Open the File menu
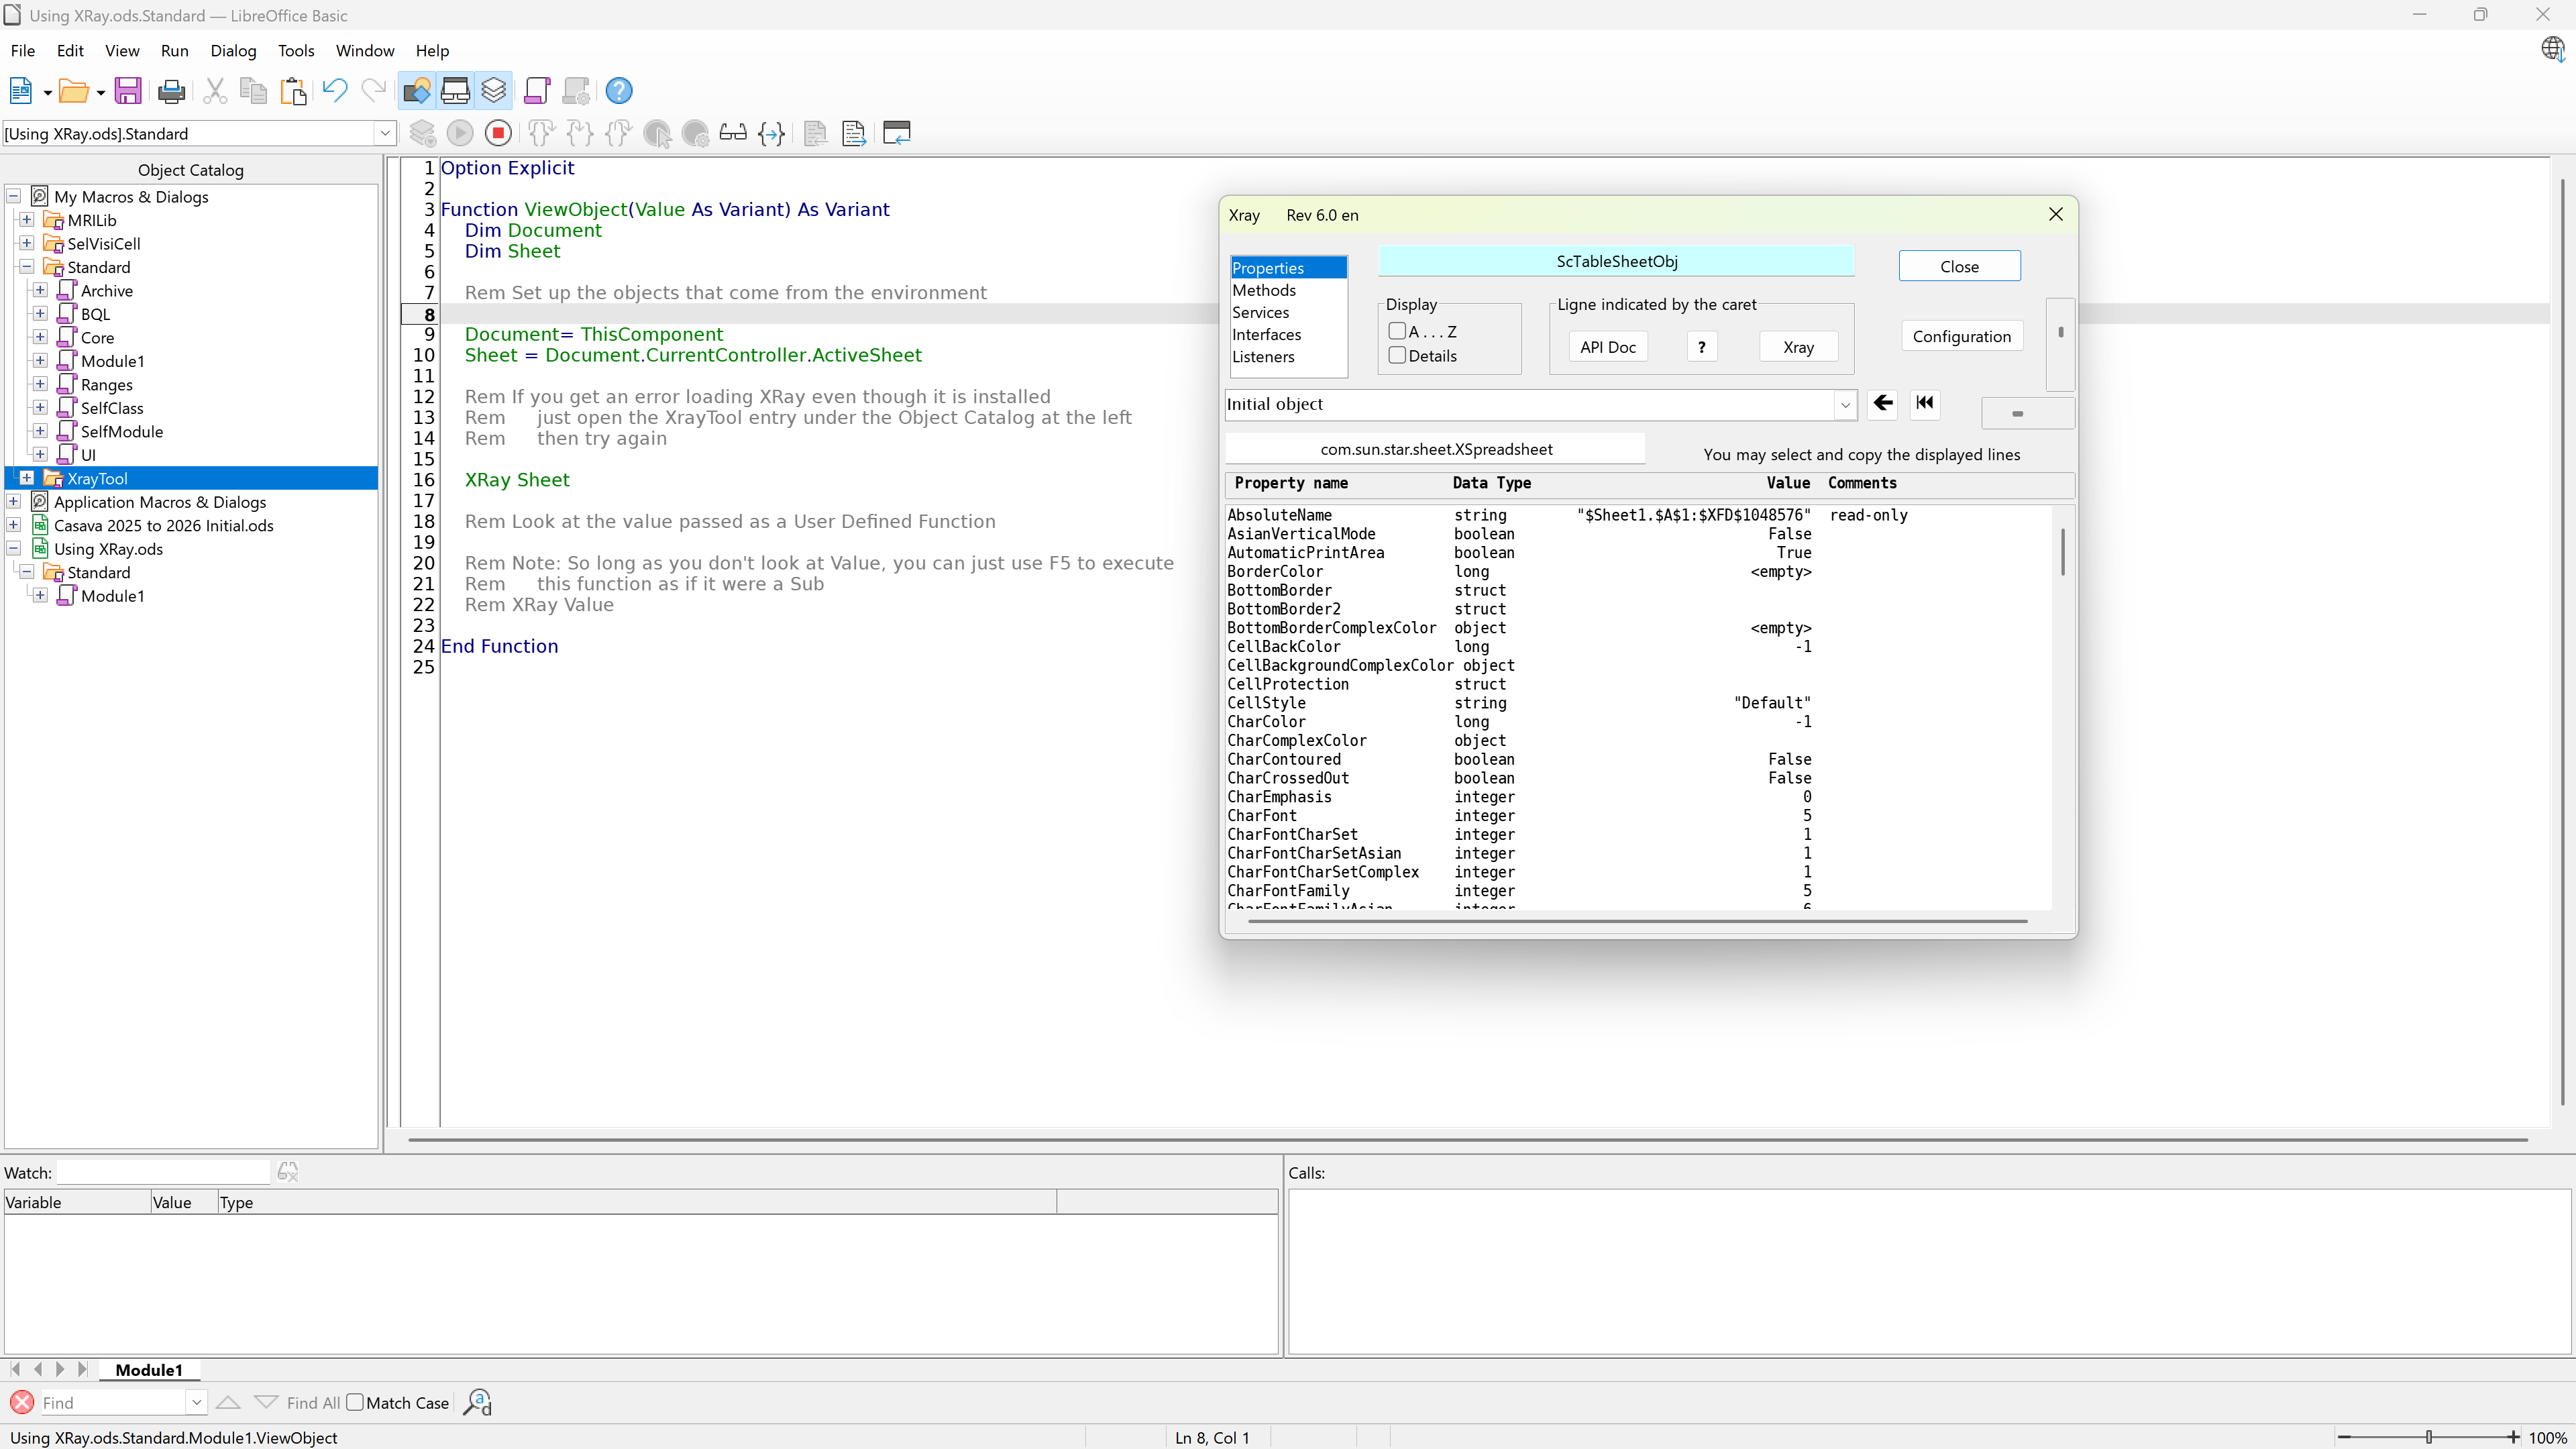The width and height of the screenshot is (2576, 1449). click(x=22, y=50)
